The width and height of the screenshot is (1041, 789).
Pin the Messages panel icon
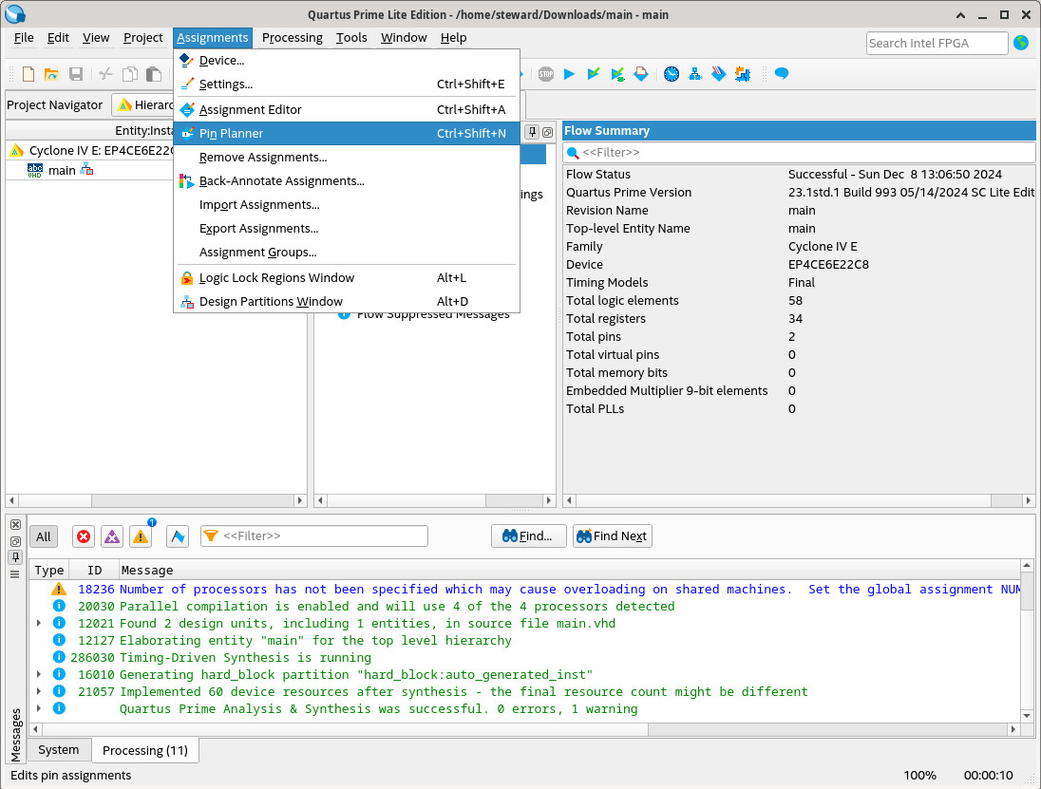15,557
